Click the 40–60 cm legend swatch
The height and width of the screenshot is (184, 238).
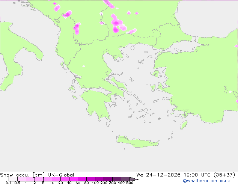tap(74, 179)
